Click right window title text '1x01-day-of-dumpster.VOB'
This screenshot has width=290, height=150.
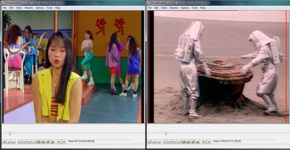coord(193,3)
